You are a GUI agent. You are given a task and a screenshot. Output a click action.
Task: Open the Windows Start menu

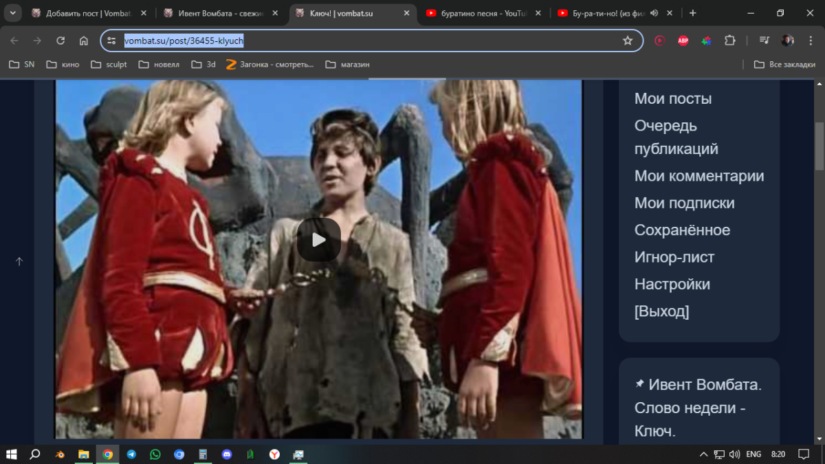pyautogui.click(x=12, y=454)
